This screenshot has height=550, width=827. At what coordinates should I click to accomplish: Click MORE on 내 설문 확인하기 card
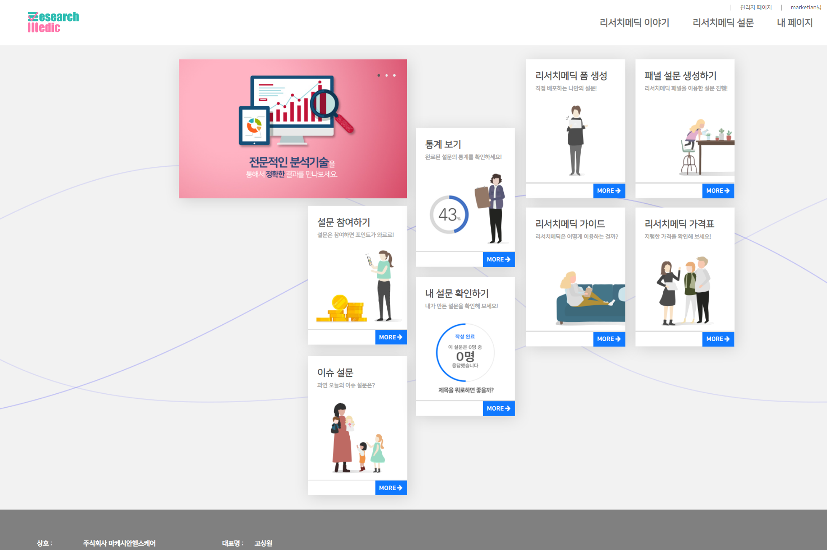[x=499, y=408]
